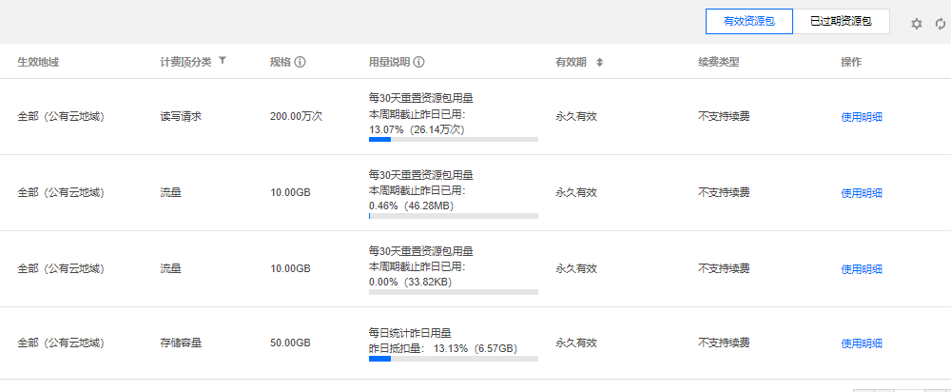The width and height of the screenshot is (951, 392).
Task: Click the 存储容量 13.13% usage progress bar
Action: (x=453, y=359)
